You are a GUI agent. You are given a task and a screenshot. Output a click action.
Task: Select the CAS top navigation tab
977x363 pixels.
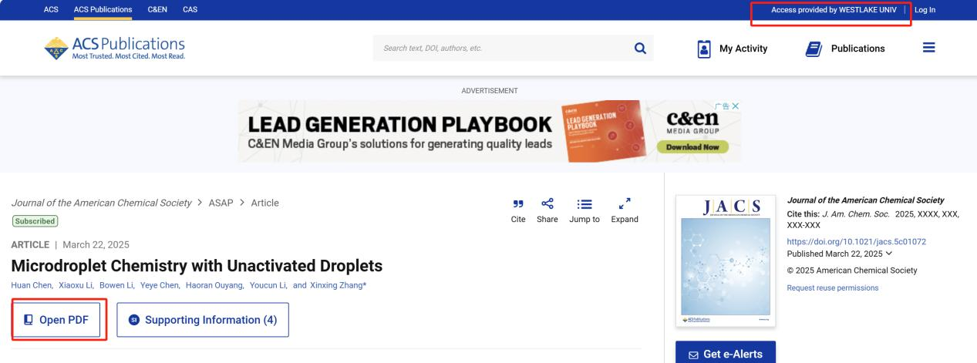click(190, 9)
